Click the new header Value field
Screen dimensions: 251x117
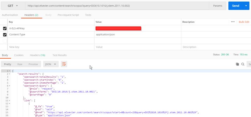[138, 47]
